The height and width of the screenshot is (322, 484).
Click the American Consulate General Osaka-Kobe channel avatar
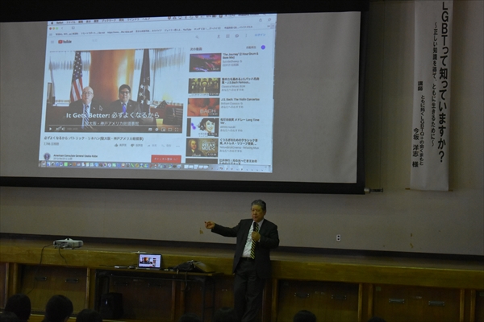48,157
